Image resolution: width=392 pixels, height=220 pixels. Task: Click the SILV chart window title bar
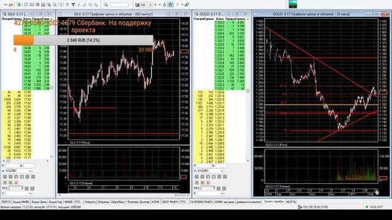[113, 14]
